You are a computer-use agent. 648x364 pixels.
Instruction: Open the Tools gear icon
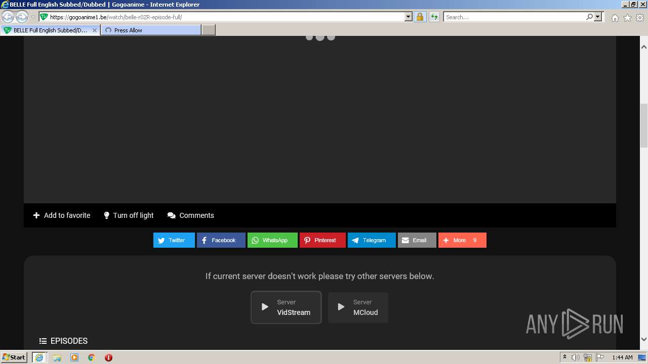click(x=640, y=18)
